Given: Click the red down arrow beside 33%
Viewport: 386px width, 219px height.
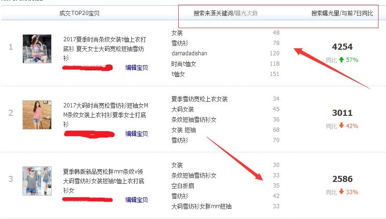Looking at the screenshot, I should pos(341,192).
